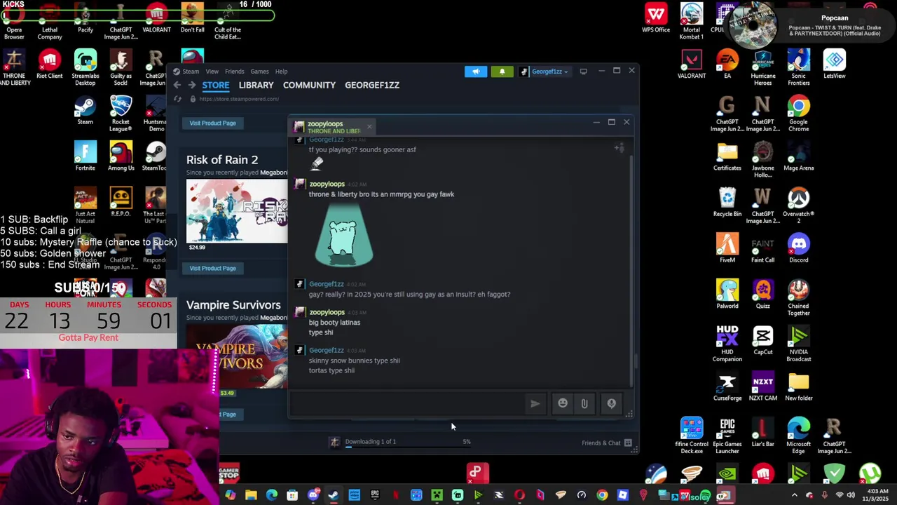Open Risk of Rain 2 game thumbnail
This screenshot has width=897, height=505.
tap(237, 211)
